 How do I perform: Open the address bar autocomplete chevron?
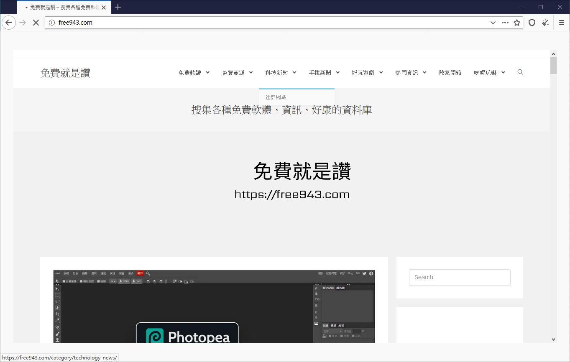tap(493, 23)
